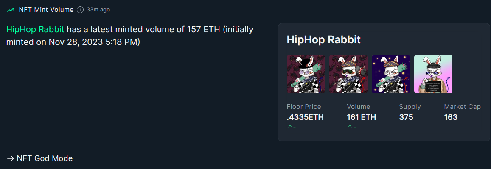Image resolution: width=491 pixels, height=169 pixels.
Task: Click the minted volume description text
Action: 130,36
